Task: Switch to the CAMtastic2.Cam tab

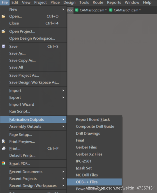Action: click(x=91, y=10)
